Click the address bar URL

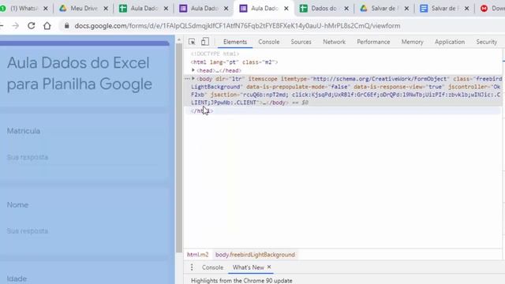pyautogui.click(x=238, y=26)
